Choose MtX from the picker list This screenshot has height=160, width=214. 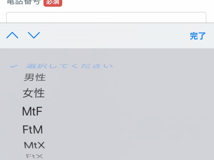(x=34, y=145)
